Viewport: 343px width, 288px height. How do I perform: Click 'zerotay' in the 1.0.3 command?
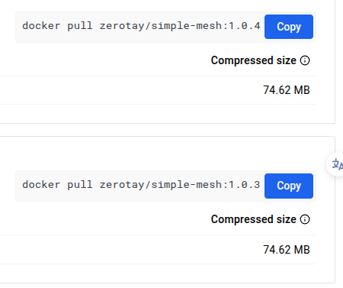[122, 185]
